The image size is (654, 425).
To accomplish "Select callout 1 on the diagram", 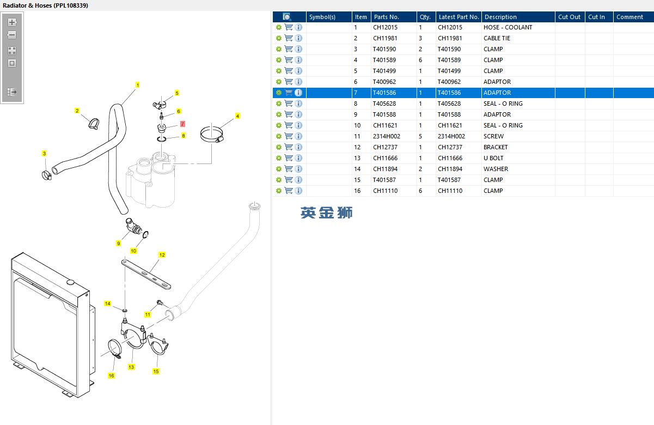I will tap(138, 85).
